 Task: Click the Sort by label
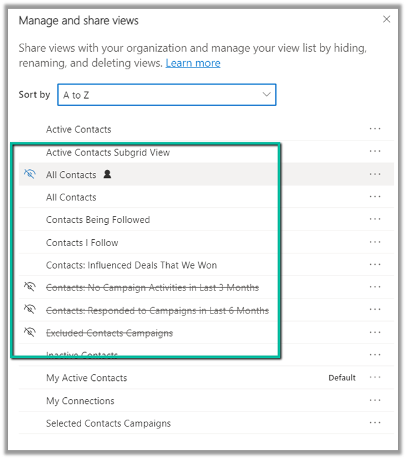pos(34,94)
